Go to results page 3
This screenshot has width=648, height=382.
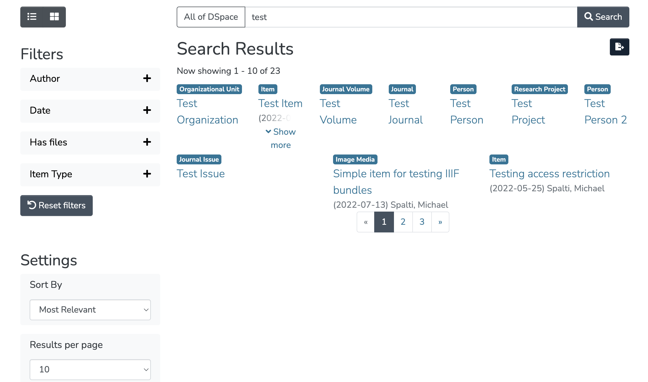click(x=422, y=222)
